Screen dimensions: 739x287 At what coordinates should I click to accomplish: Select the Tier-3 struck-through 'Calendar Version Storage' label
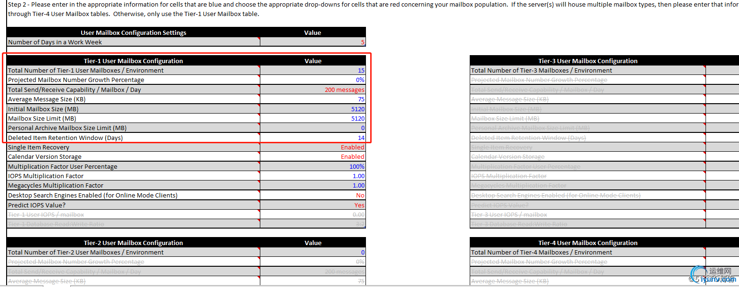coord(508,157)
